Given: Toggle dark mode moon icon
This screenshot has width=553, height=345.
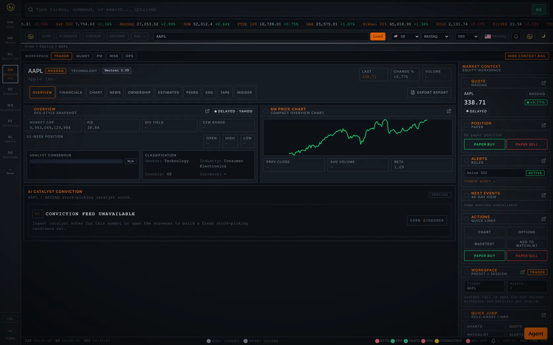Looking at the screenshot, I should (543, 36).
